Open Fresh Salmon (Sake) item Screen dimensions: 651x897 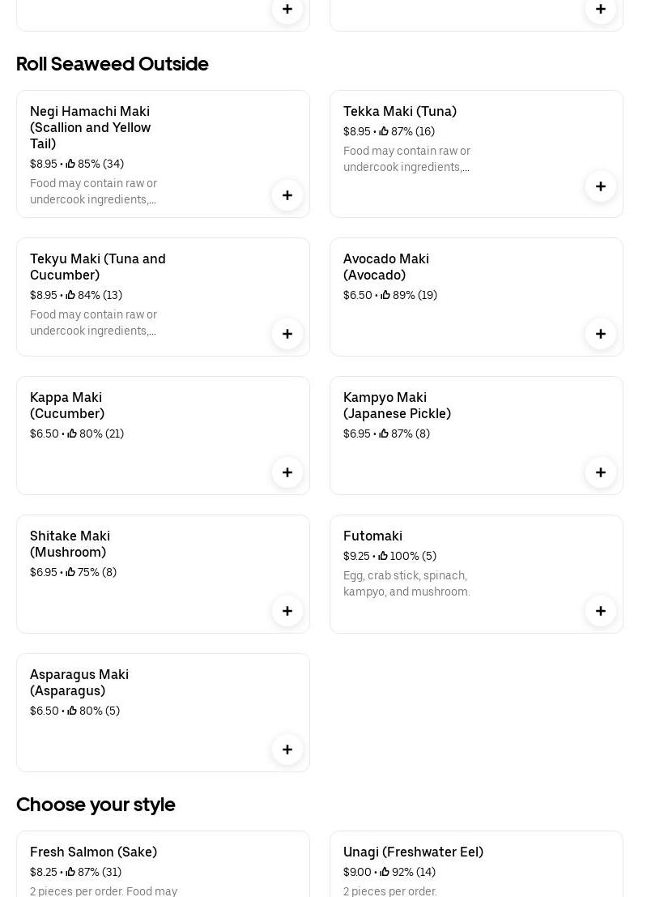click(93, 852)
